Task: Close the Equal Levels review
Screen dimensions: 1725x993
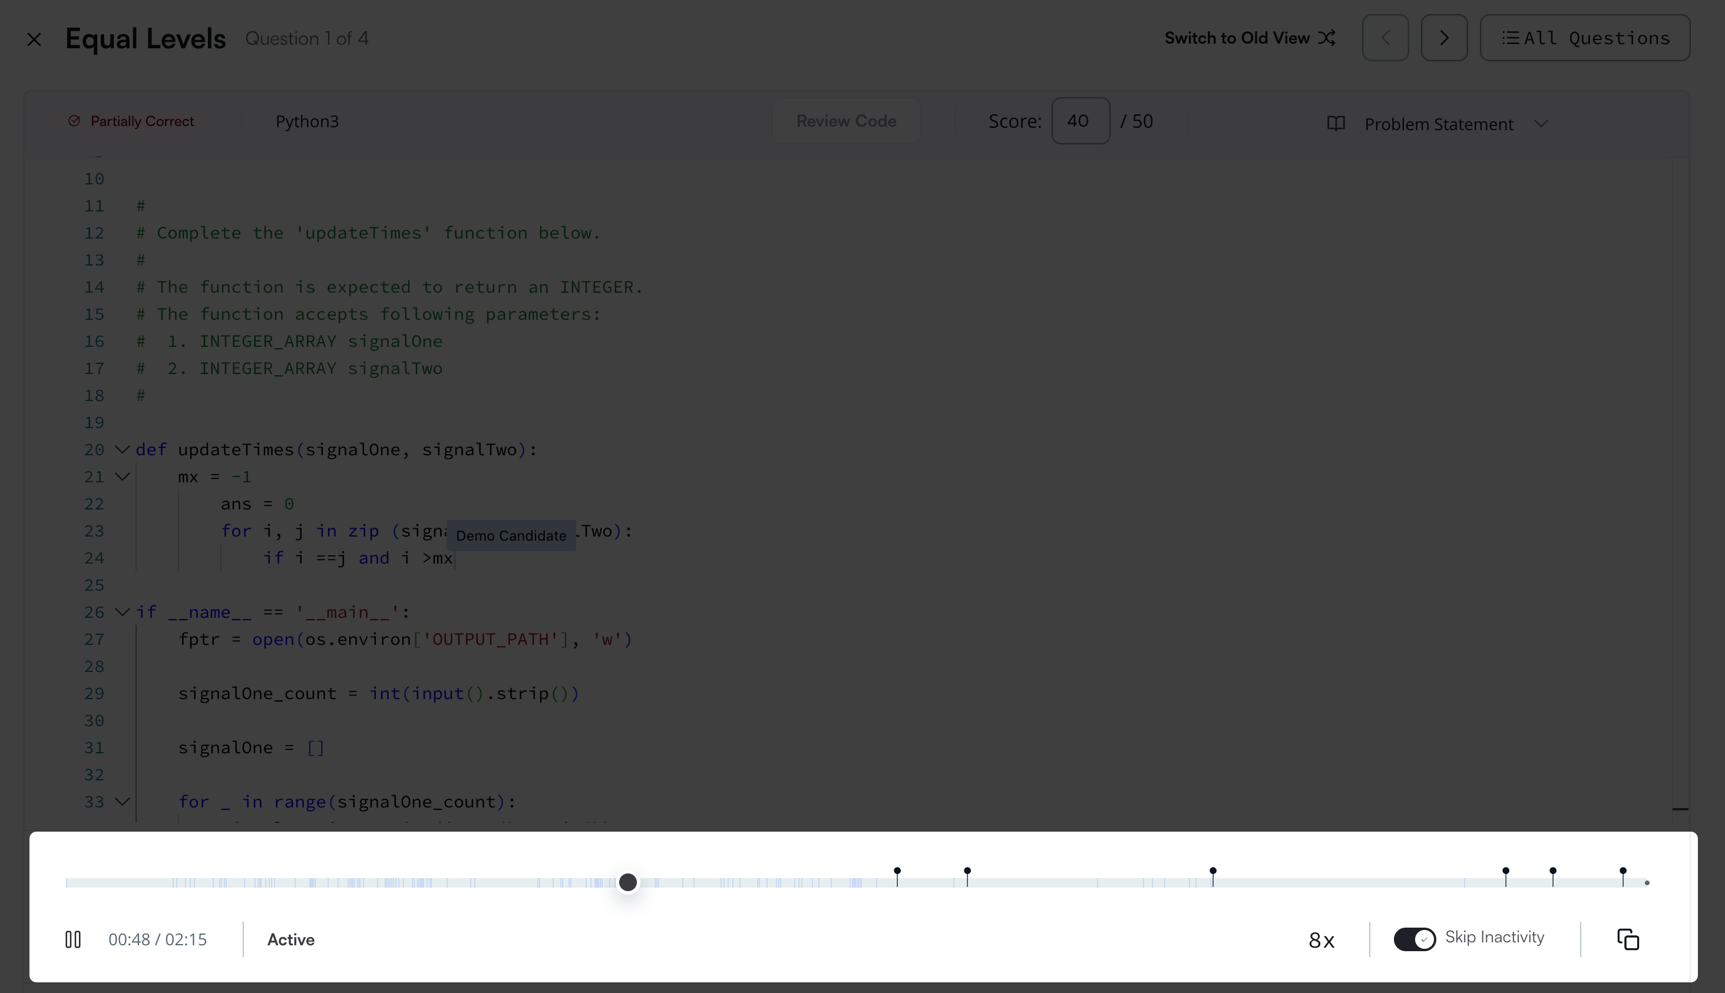Action: pos(34,39)
